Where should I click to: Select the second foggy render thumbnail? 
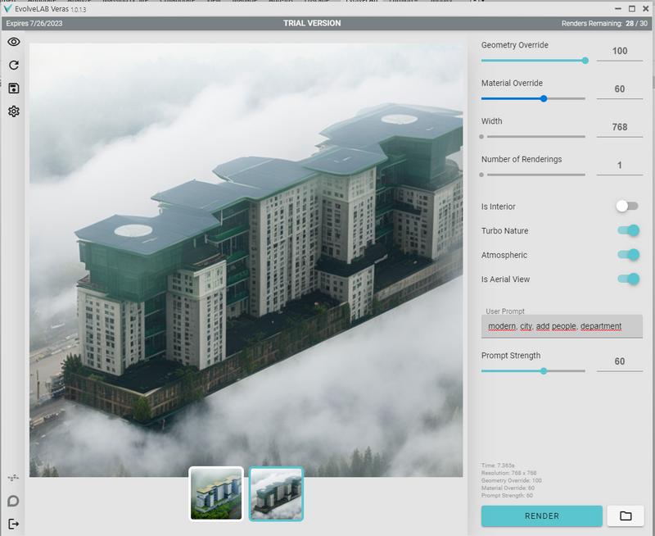click(x=276, y=493)
